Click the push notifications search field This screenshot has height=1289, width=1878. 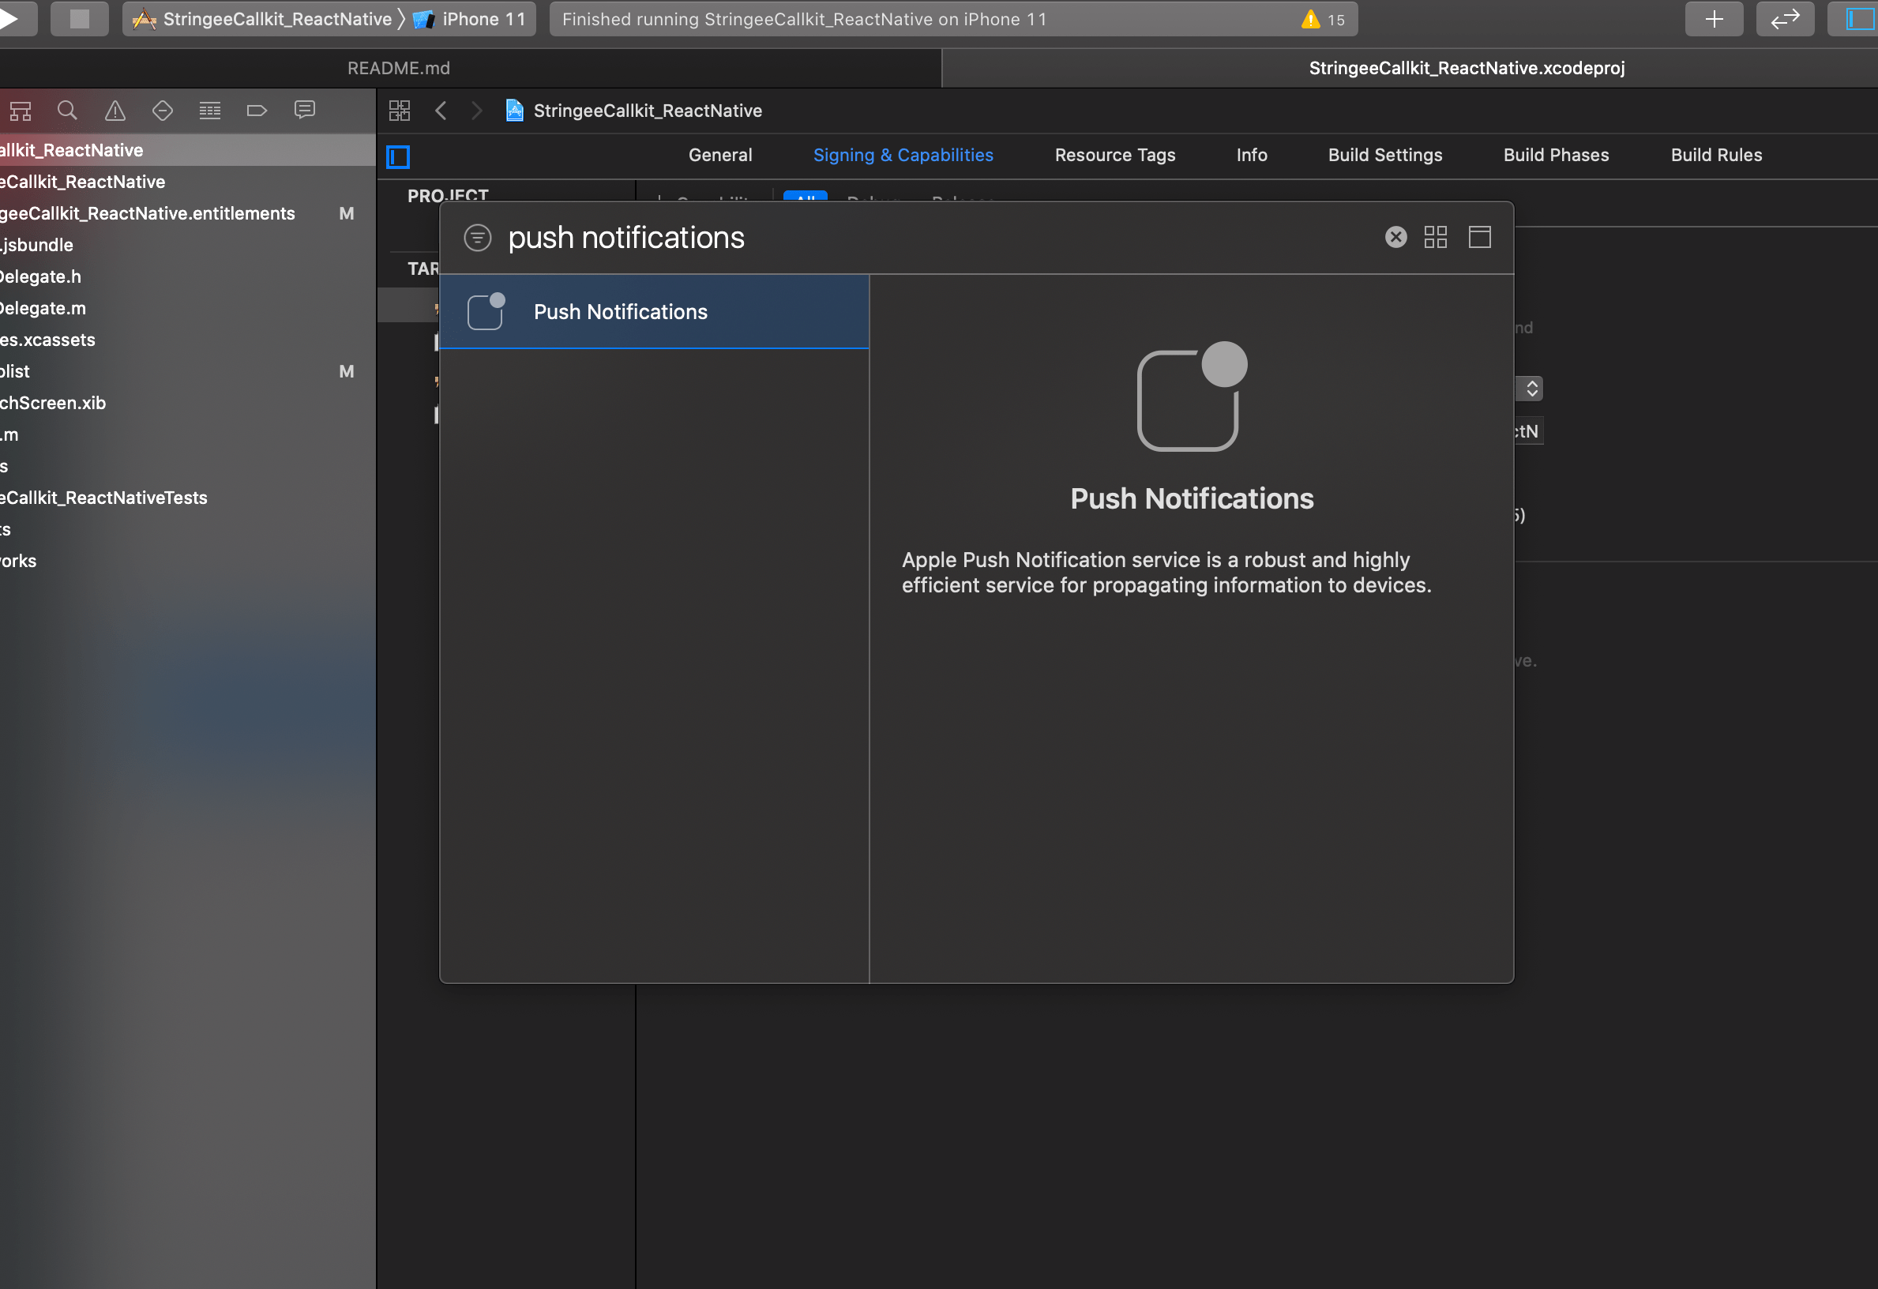coord(937,238)
